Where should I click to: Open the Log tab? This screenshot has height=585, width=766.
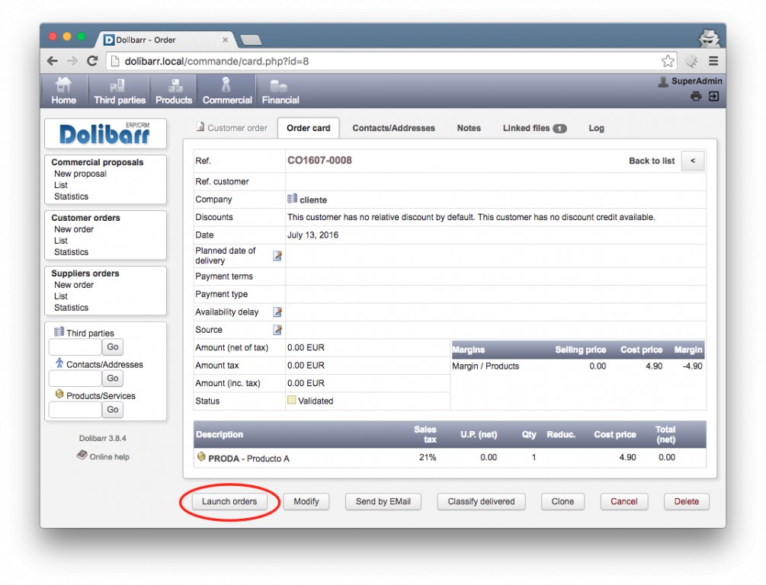[x=596, y=128]
